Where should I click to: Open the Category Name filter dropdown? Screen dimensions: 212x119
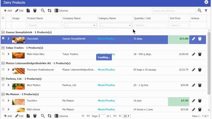point(116,25)
